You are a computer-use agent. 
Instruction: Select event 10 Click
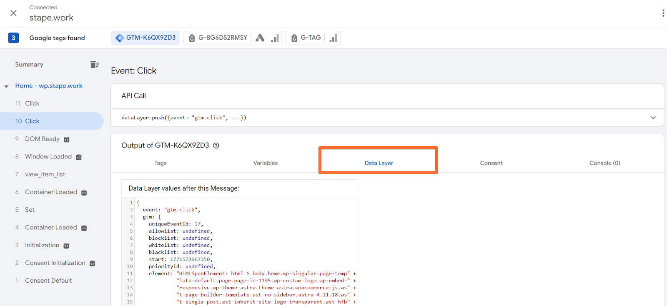pyautogui.click(x=52, y=121)
